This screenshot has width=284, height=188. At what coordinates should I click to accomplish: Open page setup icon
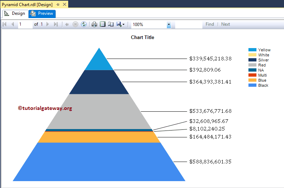111,24
